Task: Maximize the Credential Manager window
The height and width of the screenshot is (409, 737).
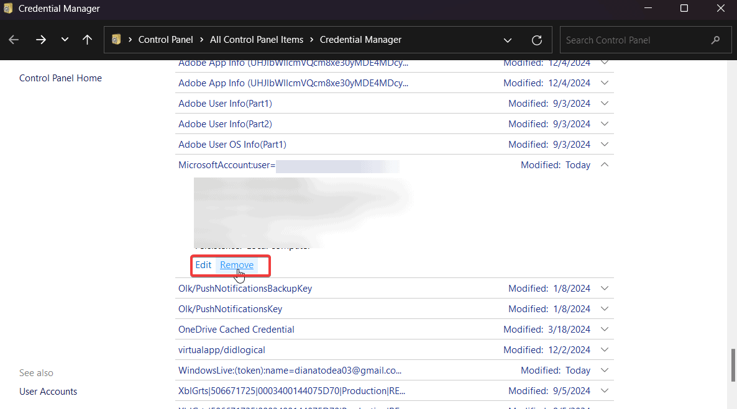Action: (684, 9)
